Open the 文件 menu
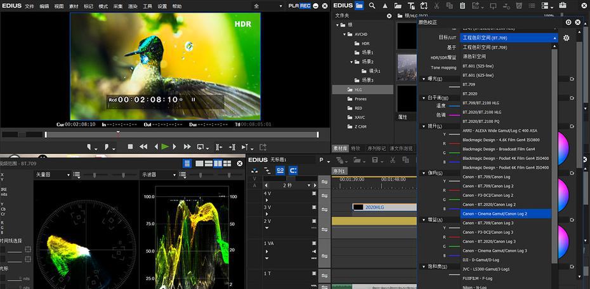Viewport: 590px width, 289px height. coord(29,6)
